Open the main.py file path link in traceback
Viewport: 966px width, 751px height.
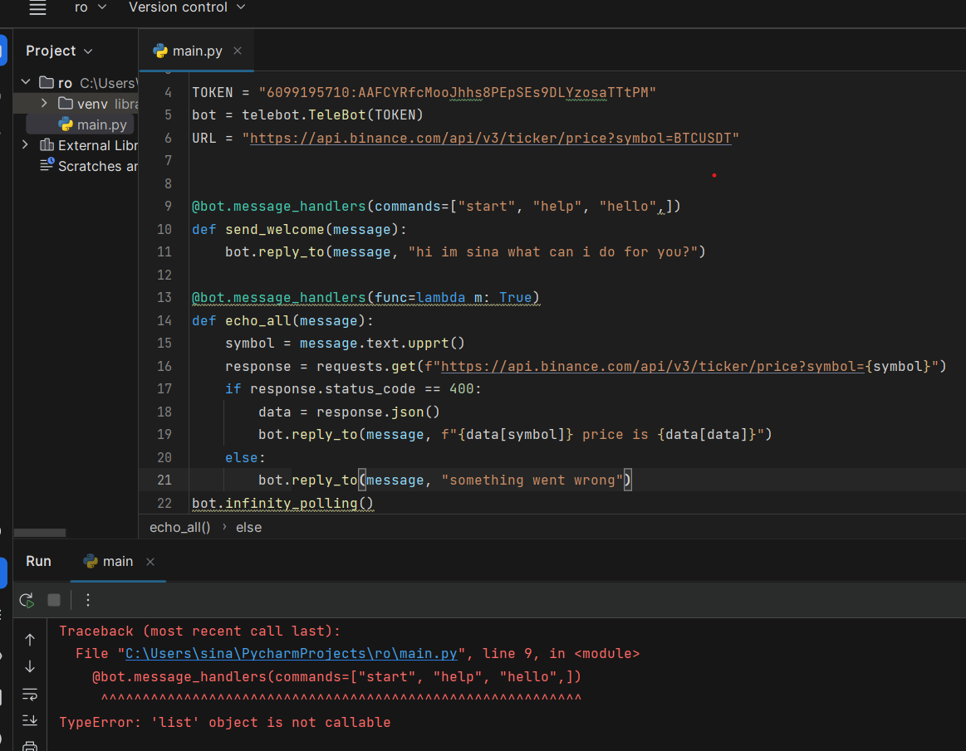(292, 654)
